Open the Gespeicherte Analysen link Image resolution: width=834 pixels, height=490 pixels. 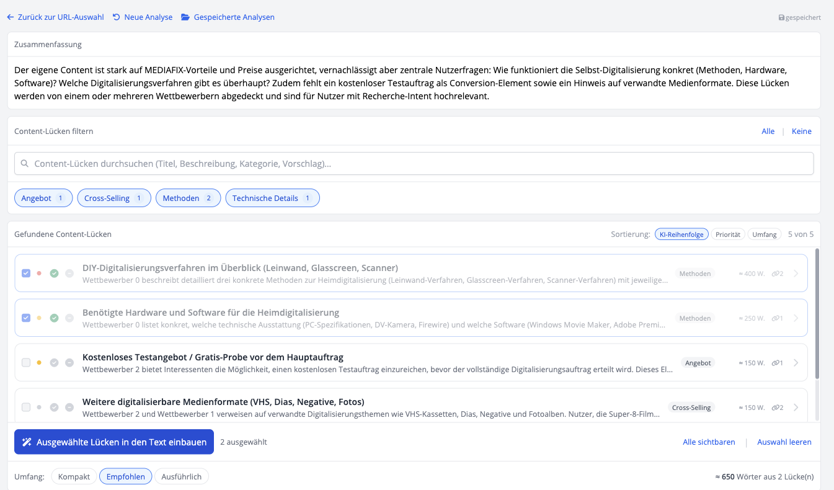pyautogui.click(x=234, y=17)
